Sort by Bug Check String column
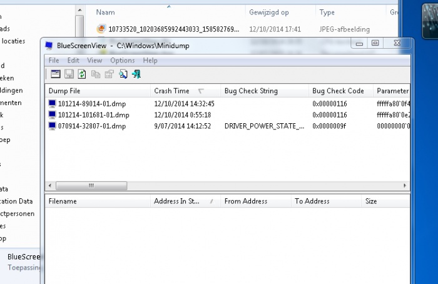The width and height of the screenshot is (438, 284). (265, 91)
